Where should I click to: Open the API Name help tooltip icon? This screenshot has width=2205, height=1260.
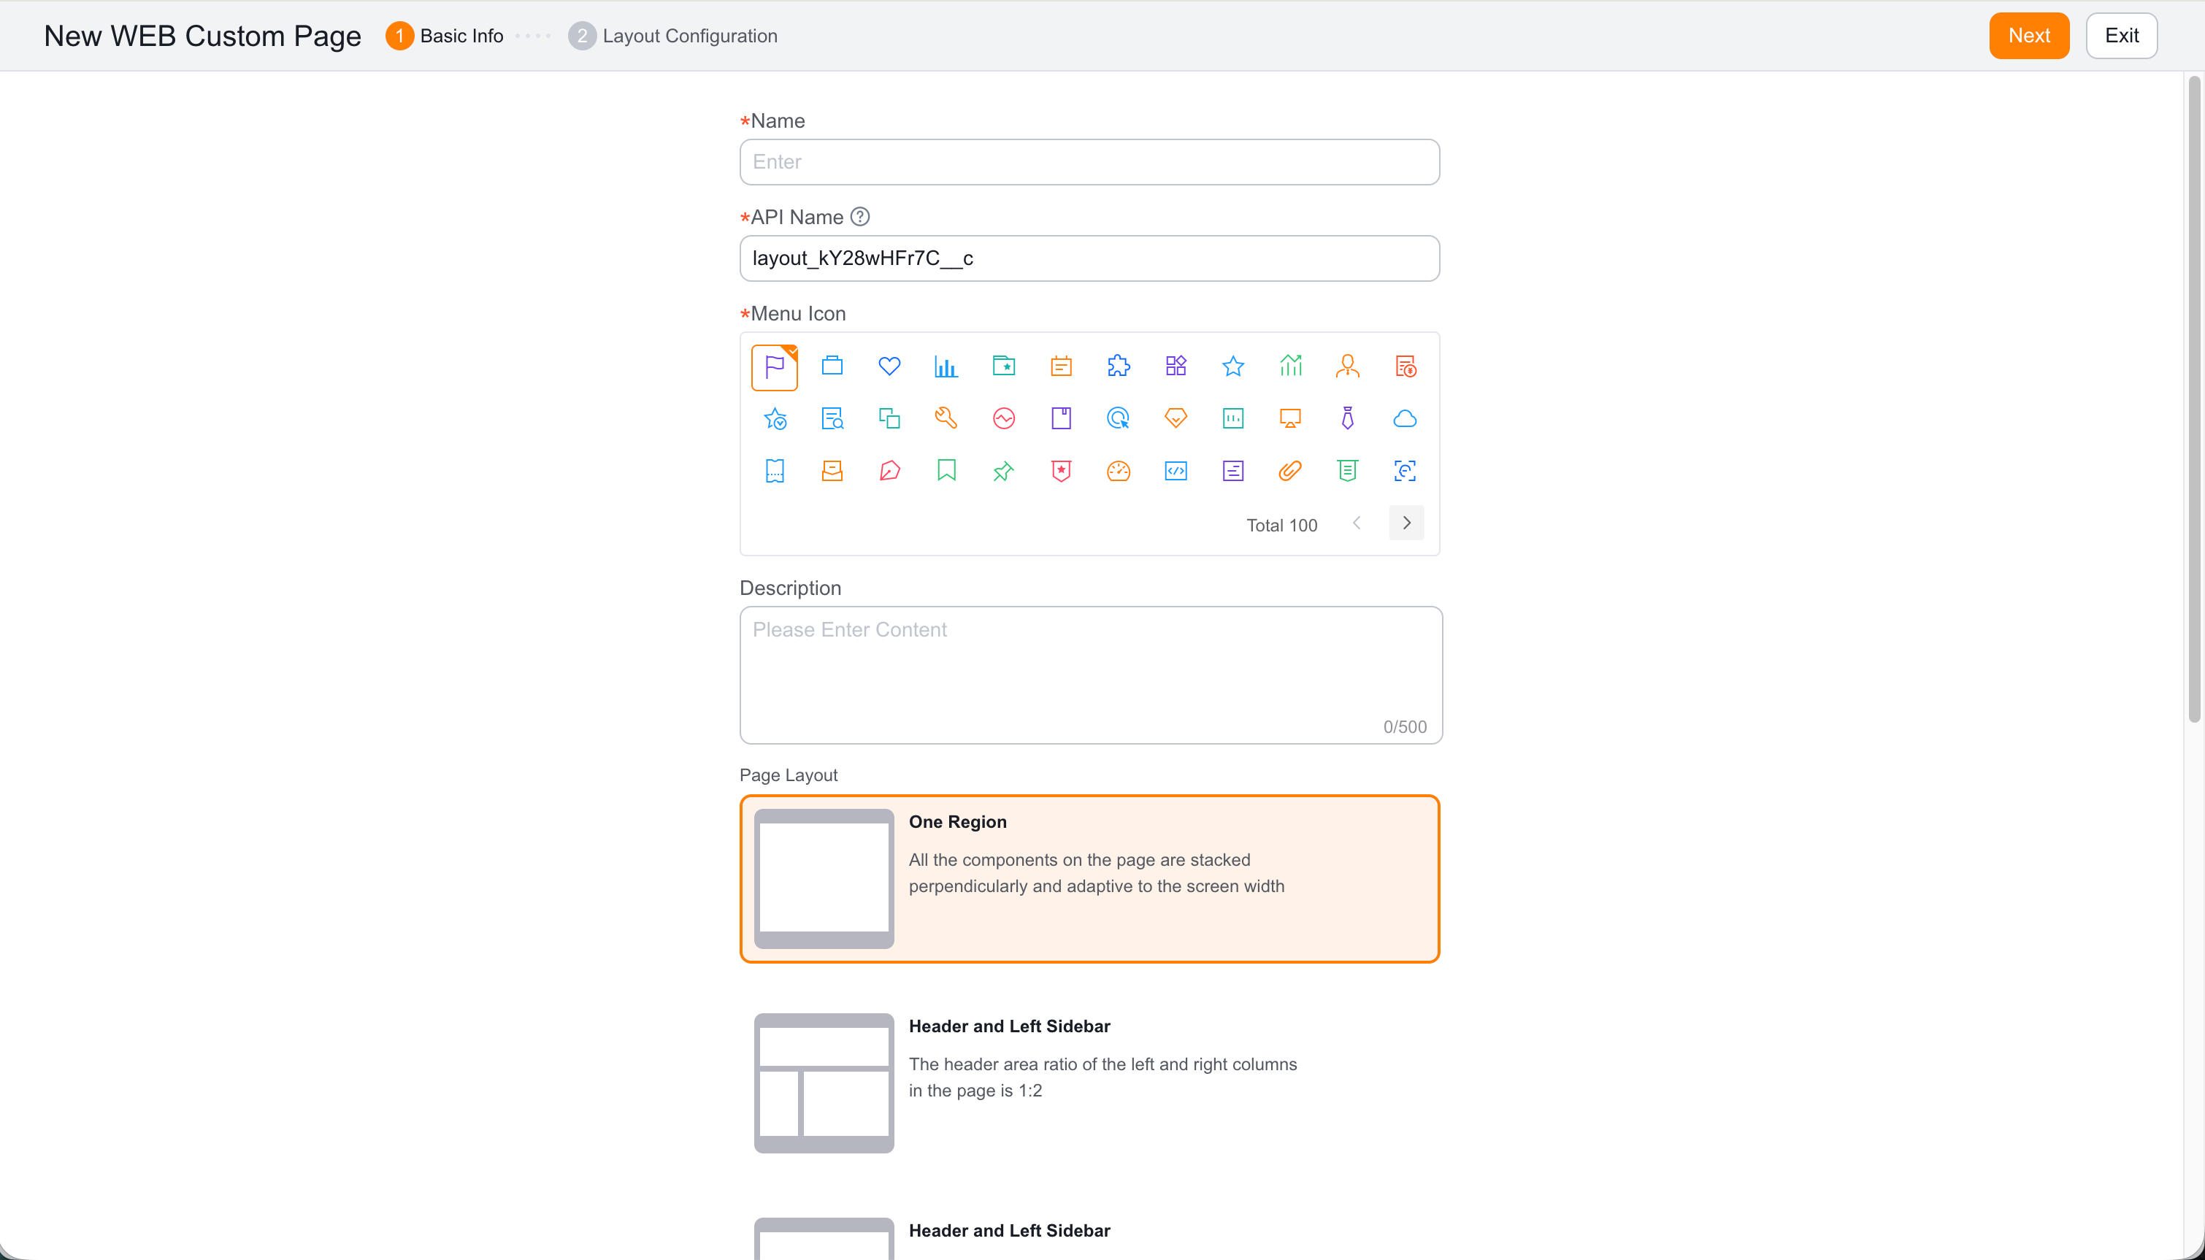pos(859,218)
